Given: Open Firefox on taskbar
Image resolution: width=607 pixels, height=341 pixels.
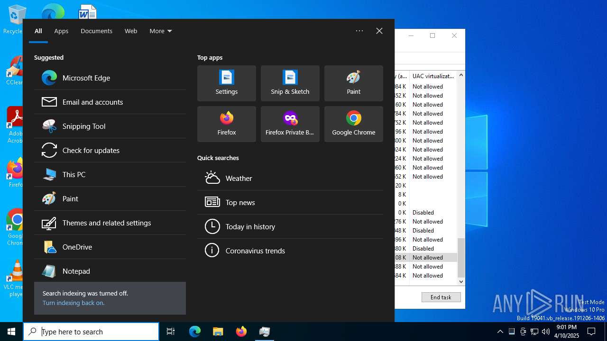Looking at the screenshot, I should pos(241,332).
